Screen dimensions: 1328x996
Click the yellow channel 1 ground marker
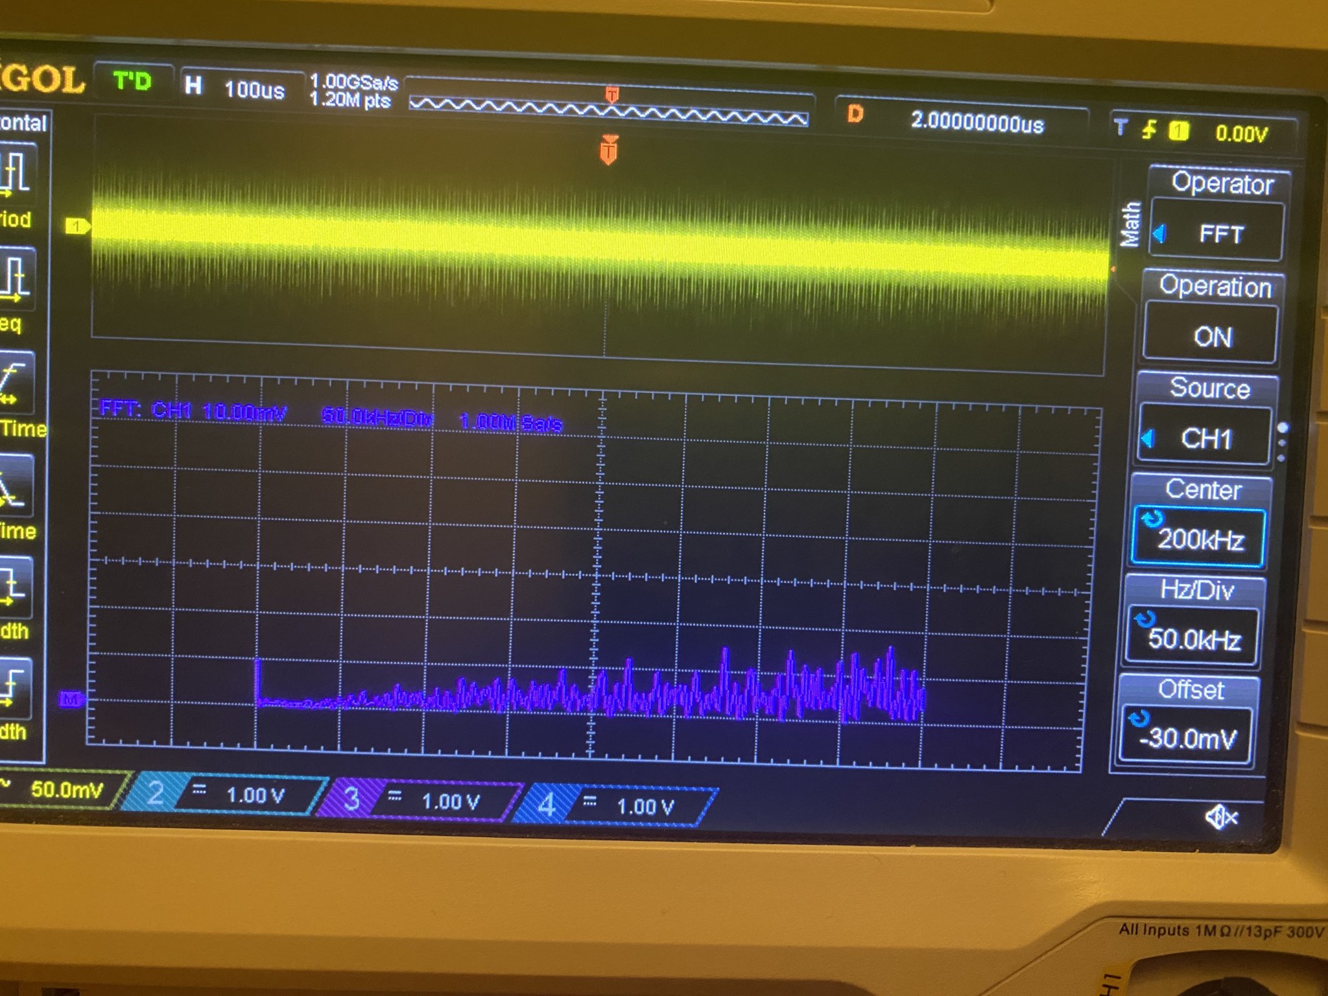point(78,226)
